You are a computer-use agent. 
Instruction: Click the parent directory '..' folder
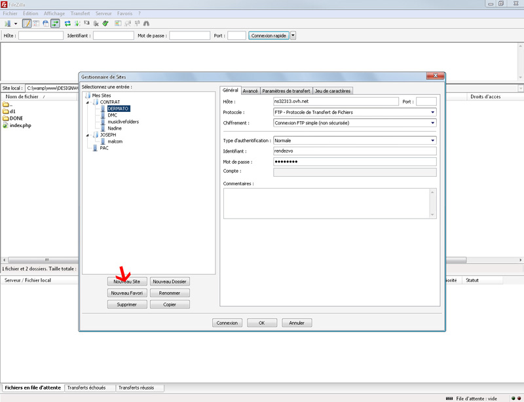coord(7,104)
